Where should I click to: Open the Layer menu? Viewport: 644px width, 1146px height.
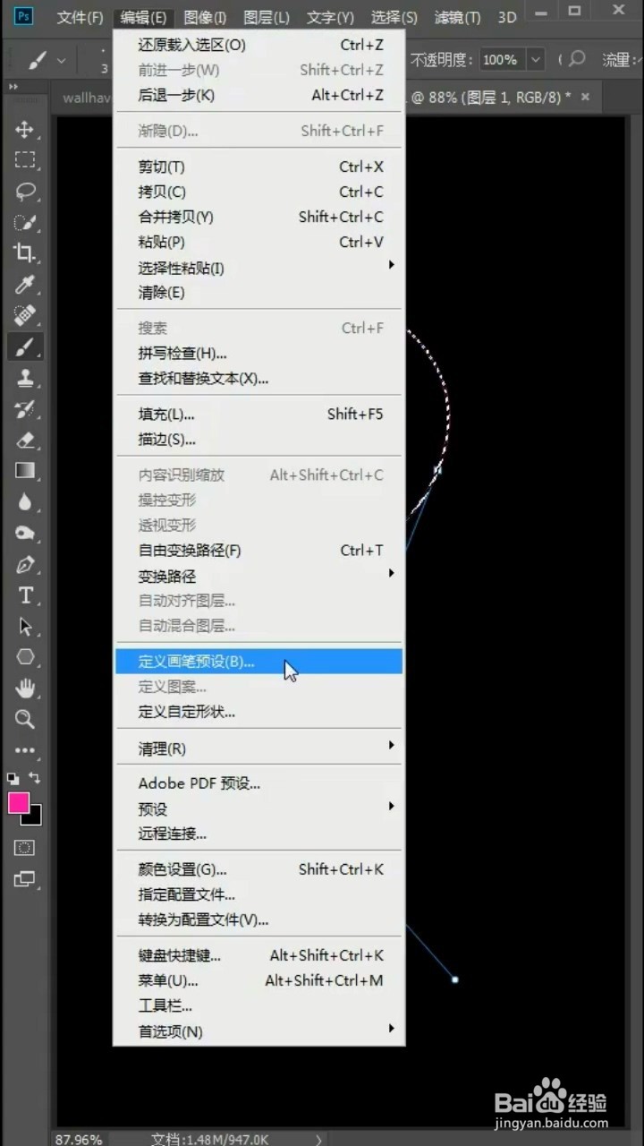(x=267, y=17)
